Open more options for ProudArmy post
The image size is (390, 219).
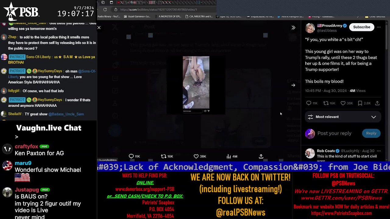pos(379,27)
